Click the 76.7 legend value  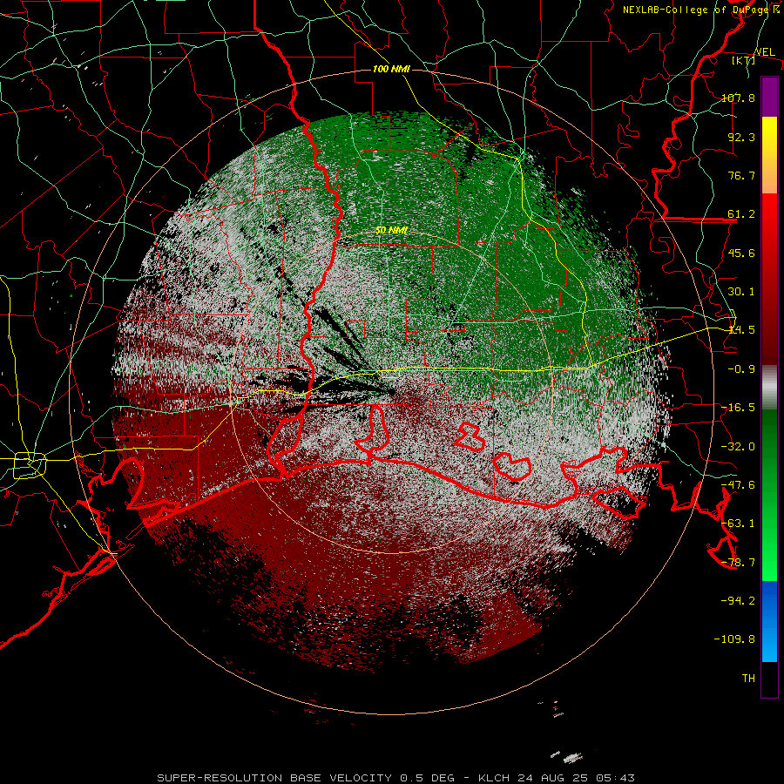point(741,175)
